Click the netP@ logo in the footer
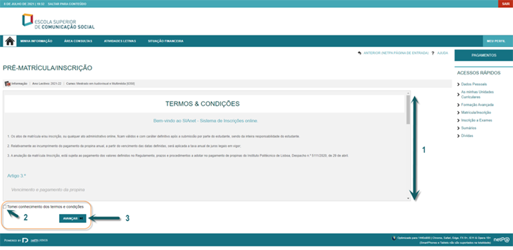 click(x=501, y=240)
